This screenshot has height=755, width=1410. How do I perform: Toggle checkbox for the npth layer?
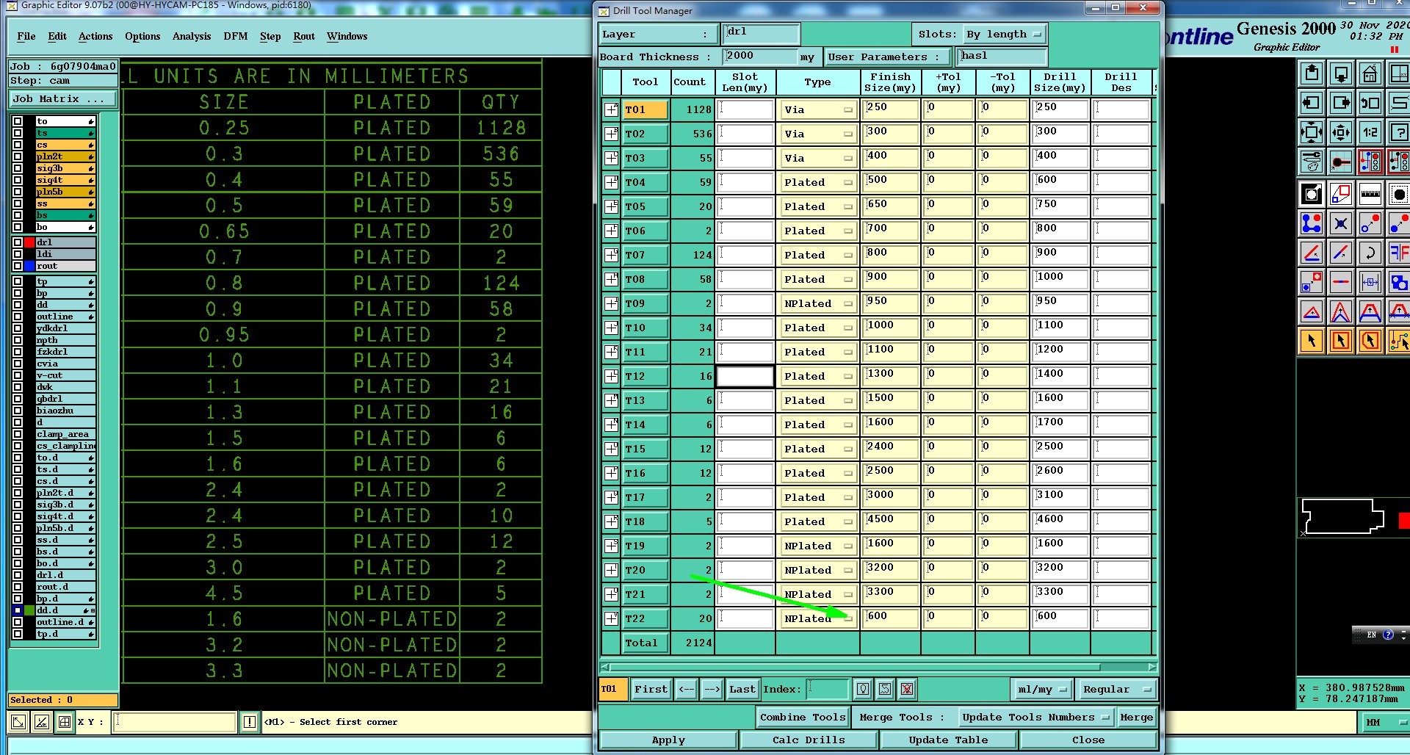point(18,340)
